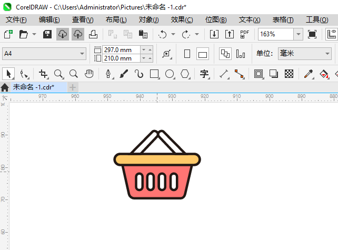
Task: Select the Text 字 tool
Action: pos(204,74)
